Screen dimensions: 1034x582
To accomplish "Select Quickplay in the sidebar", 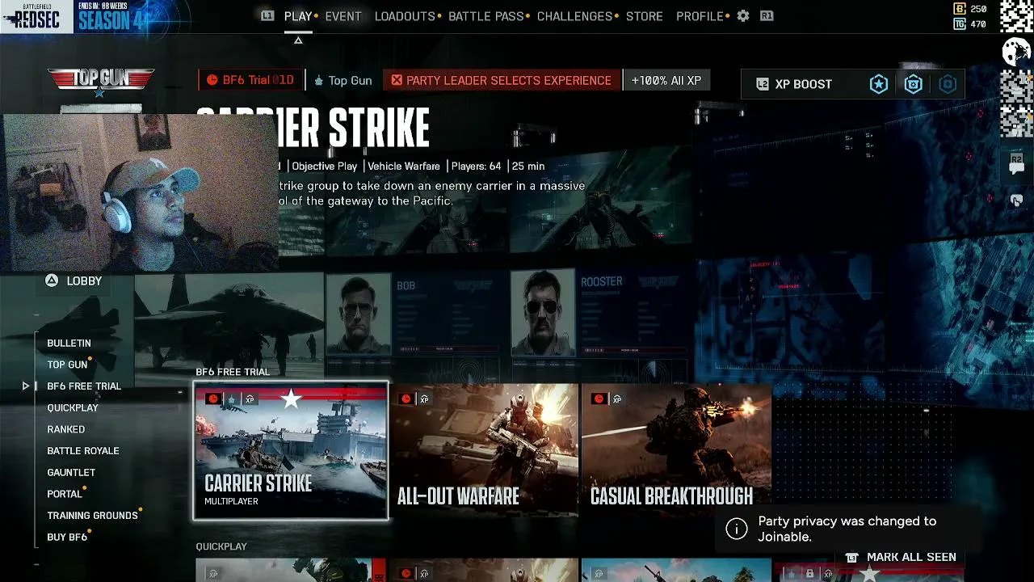I will (x=73, y=408).
